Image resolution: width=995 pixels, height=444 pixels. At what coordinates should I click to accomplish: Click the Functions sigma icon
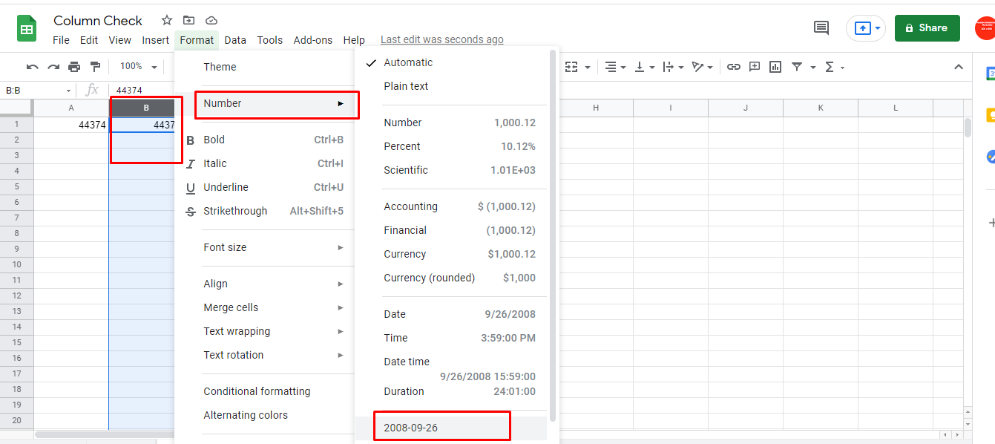tap(830, 67)
